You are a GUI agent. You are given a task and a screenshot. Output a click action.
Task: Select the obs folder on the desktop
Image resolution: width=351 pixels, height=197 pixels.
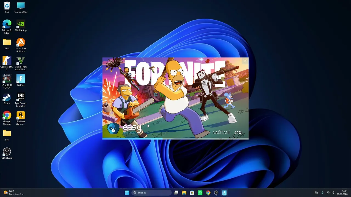(7, 135)
